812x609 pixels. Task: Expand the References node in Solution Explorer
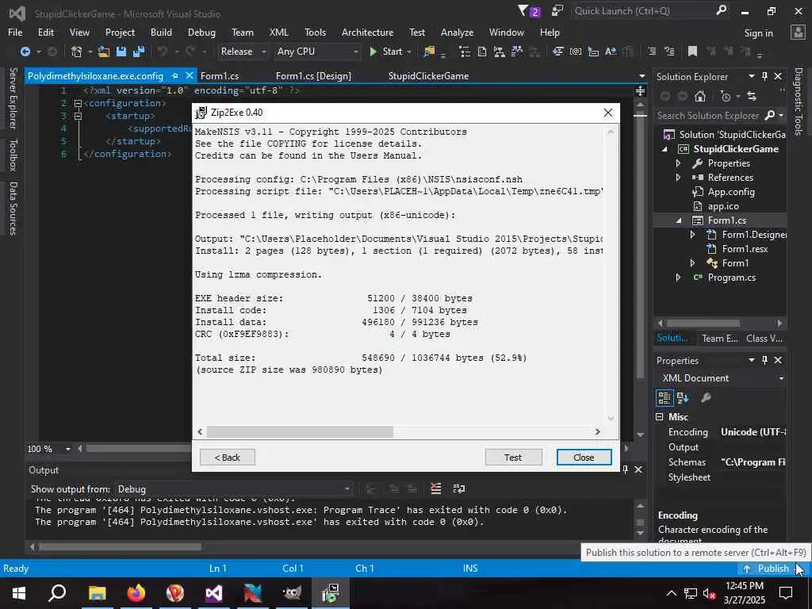pos(678,177)
